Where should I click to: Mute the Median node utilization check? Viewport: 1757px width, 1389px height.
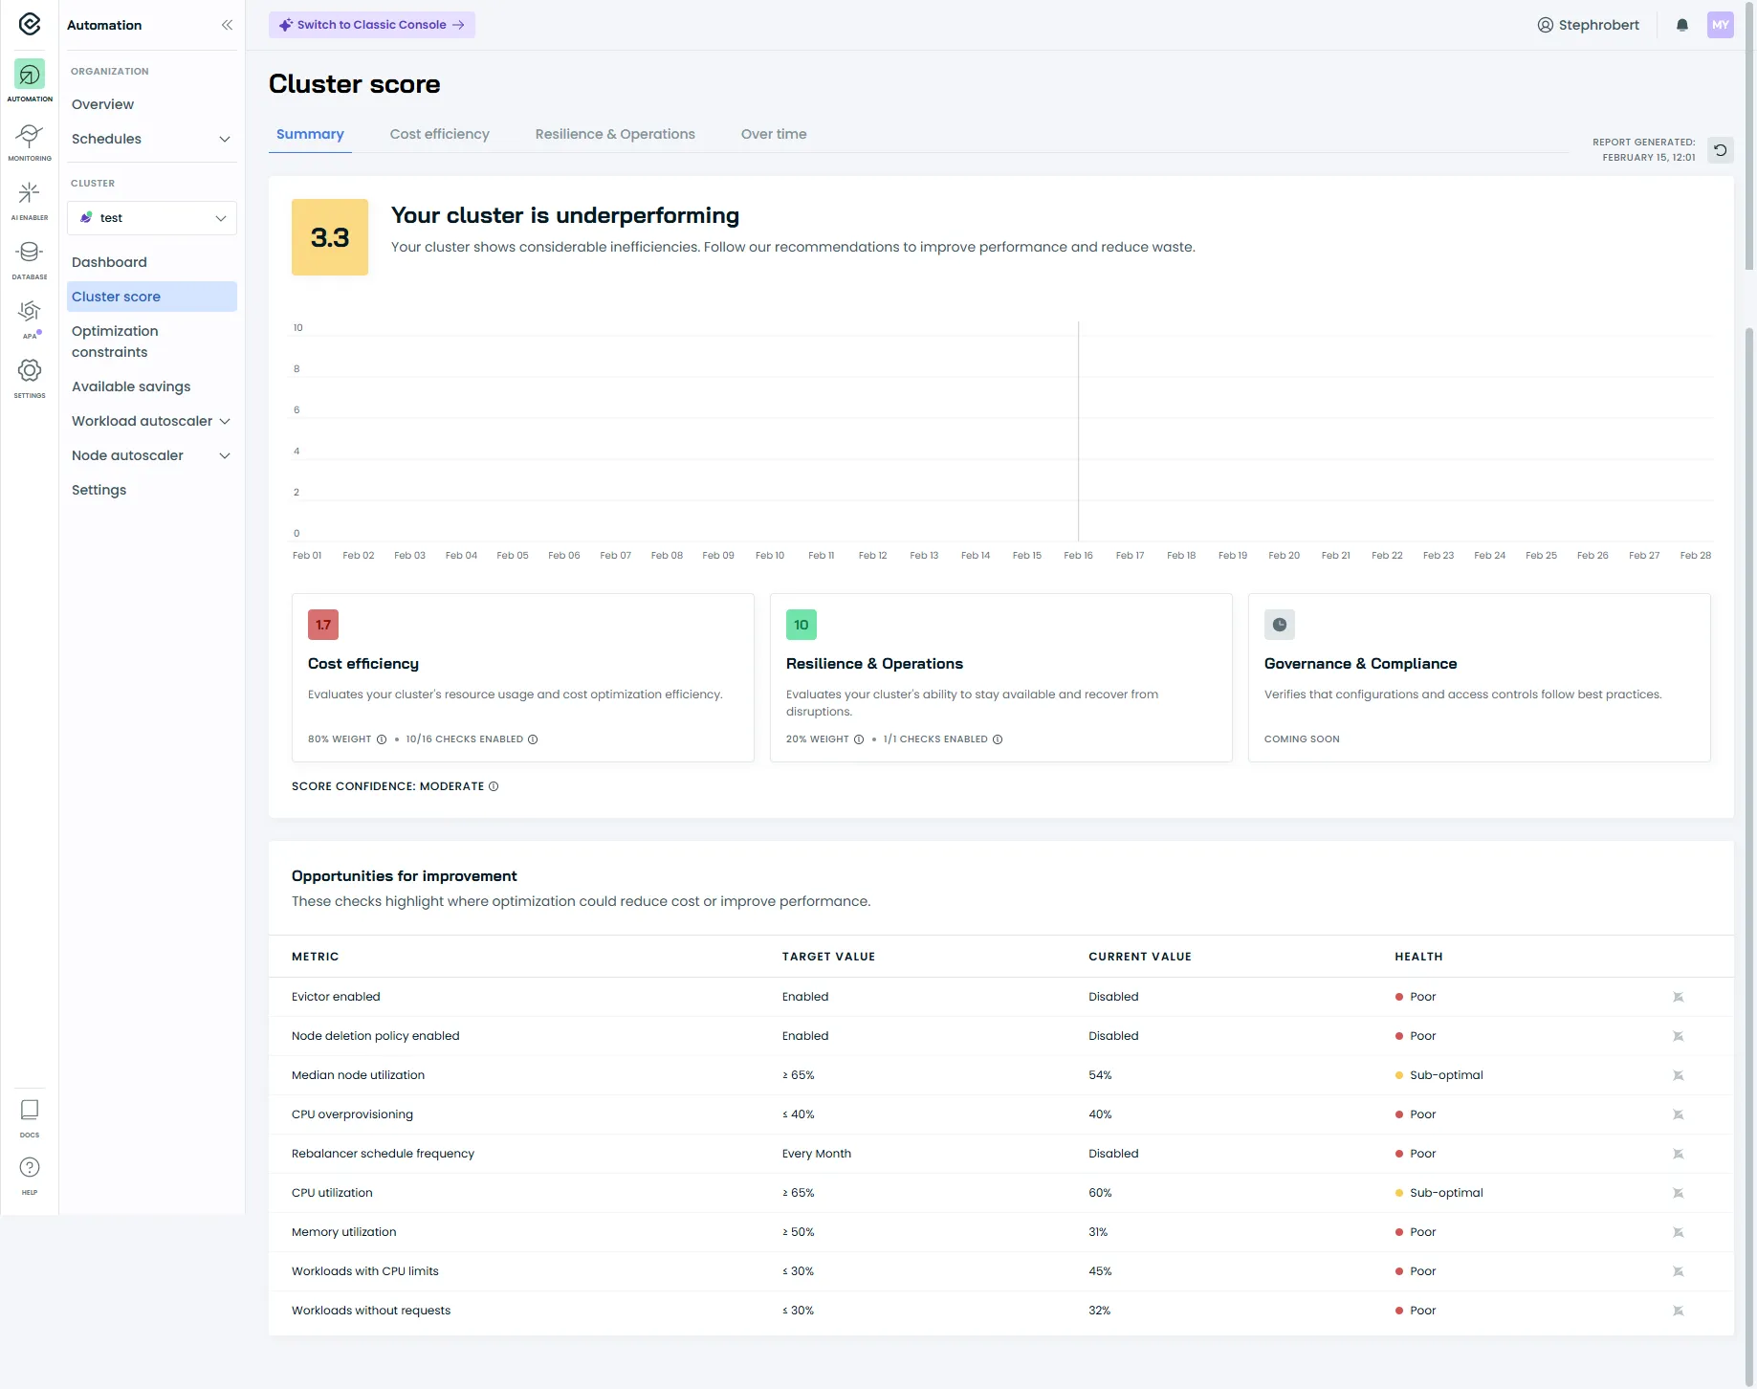(x=1679, y=1075)
